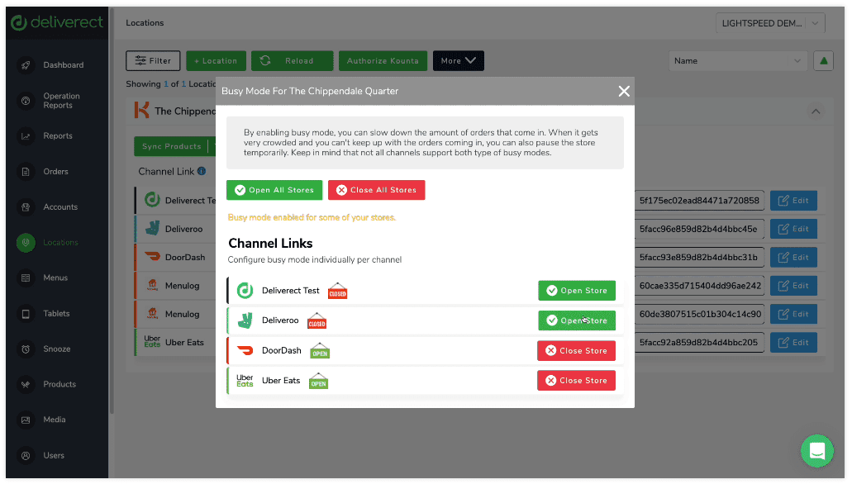This screenshot has height=484, width=852.
Task: Edit the 5facc92a859d82b4d4bbc205 channel row
Action: click(x=793, y=343)
